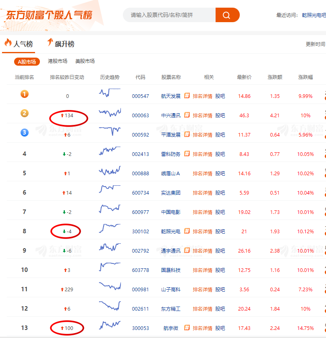
Task: Open 股吧 for 雷科防务
Action: point(220,154)
